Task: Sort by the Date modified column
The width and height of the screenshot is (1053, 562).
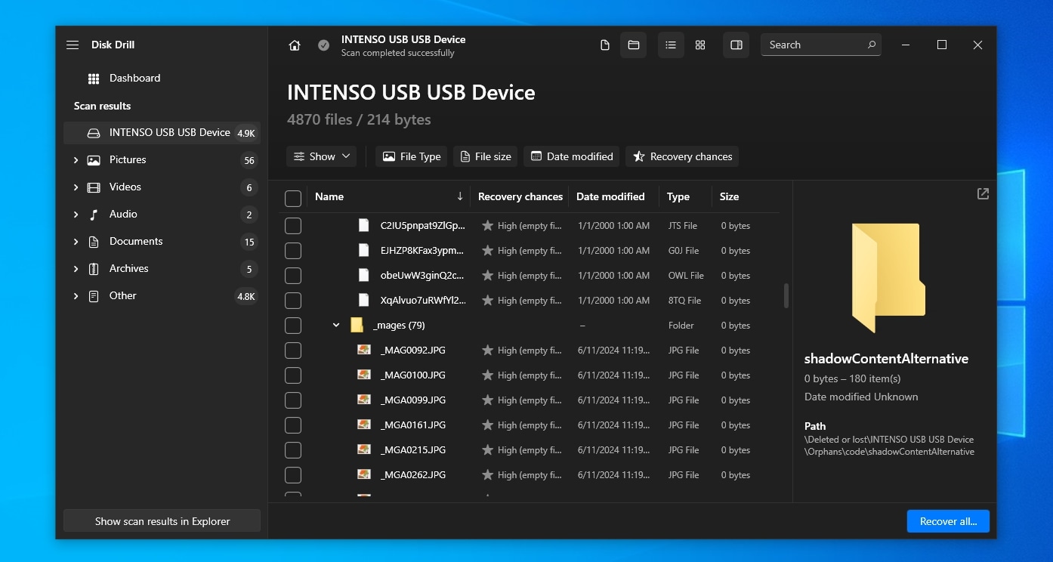Action: (610, 196)
